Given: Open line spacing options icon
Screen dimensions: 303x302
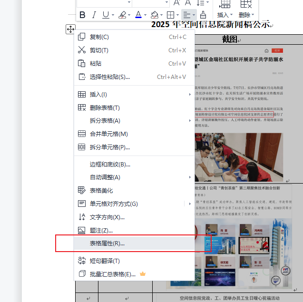Looking at the screenshot, I should tap(200, 3).
